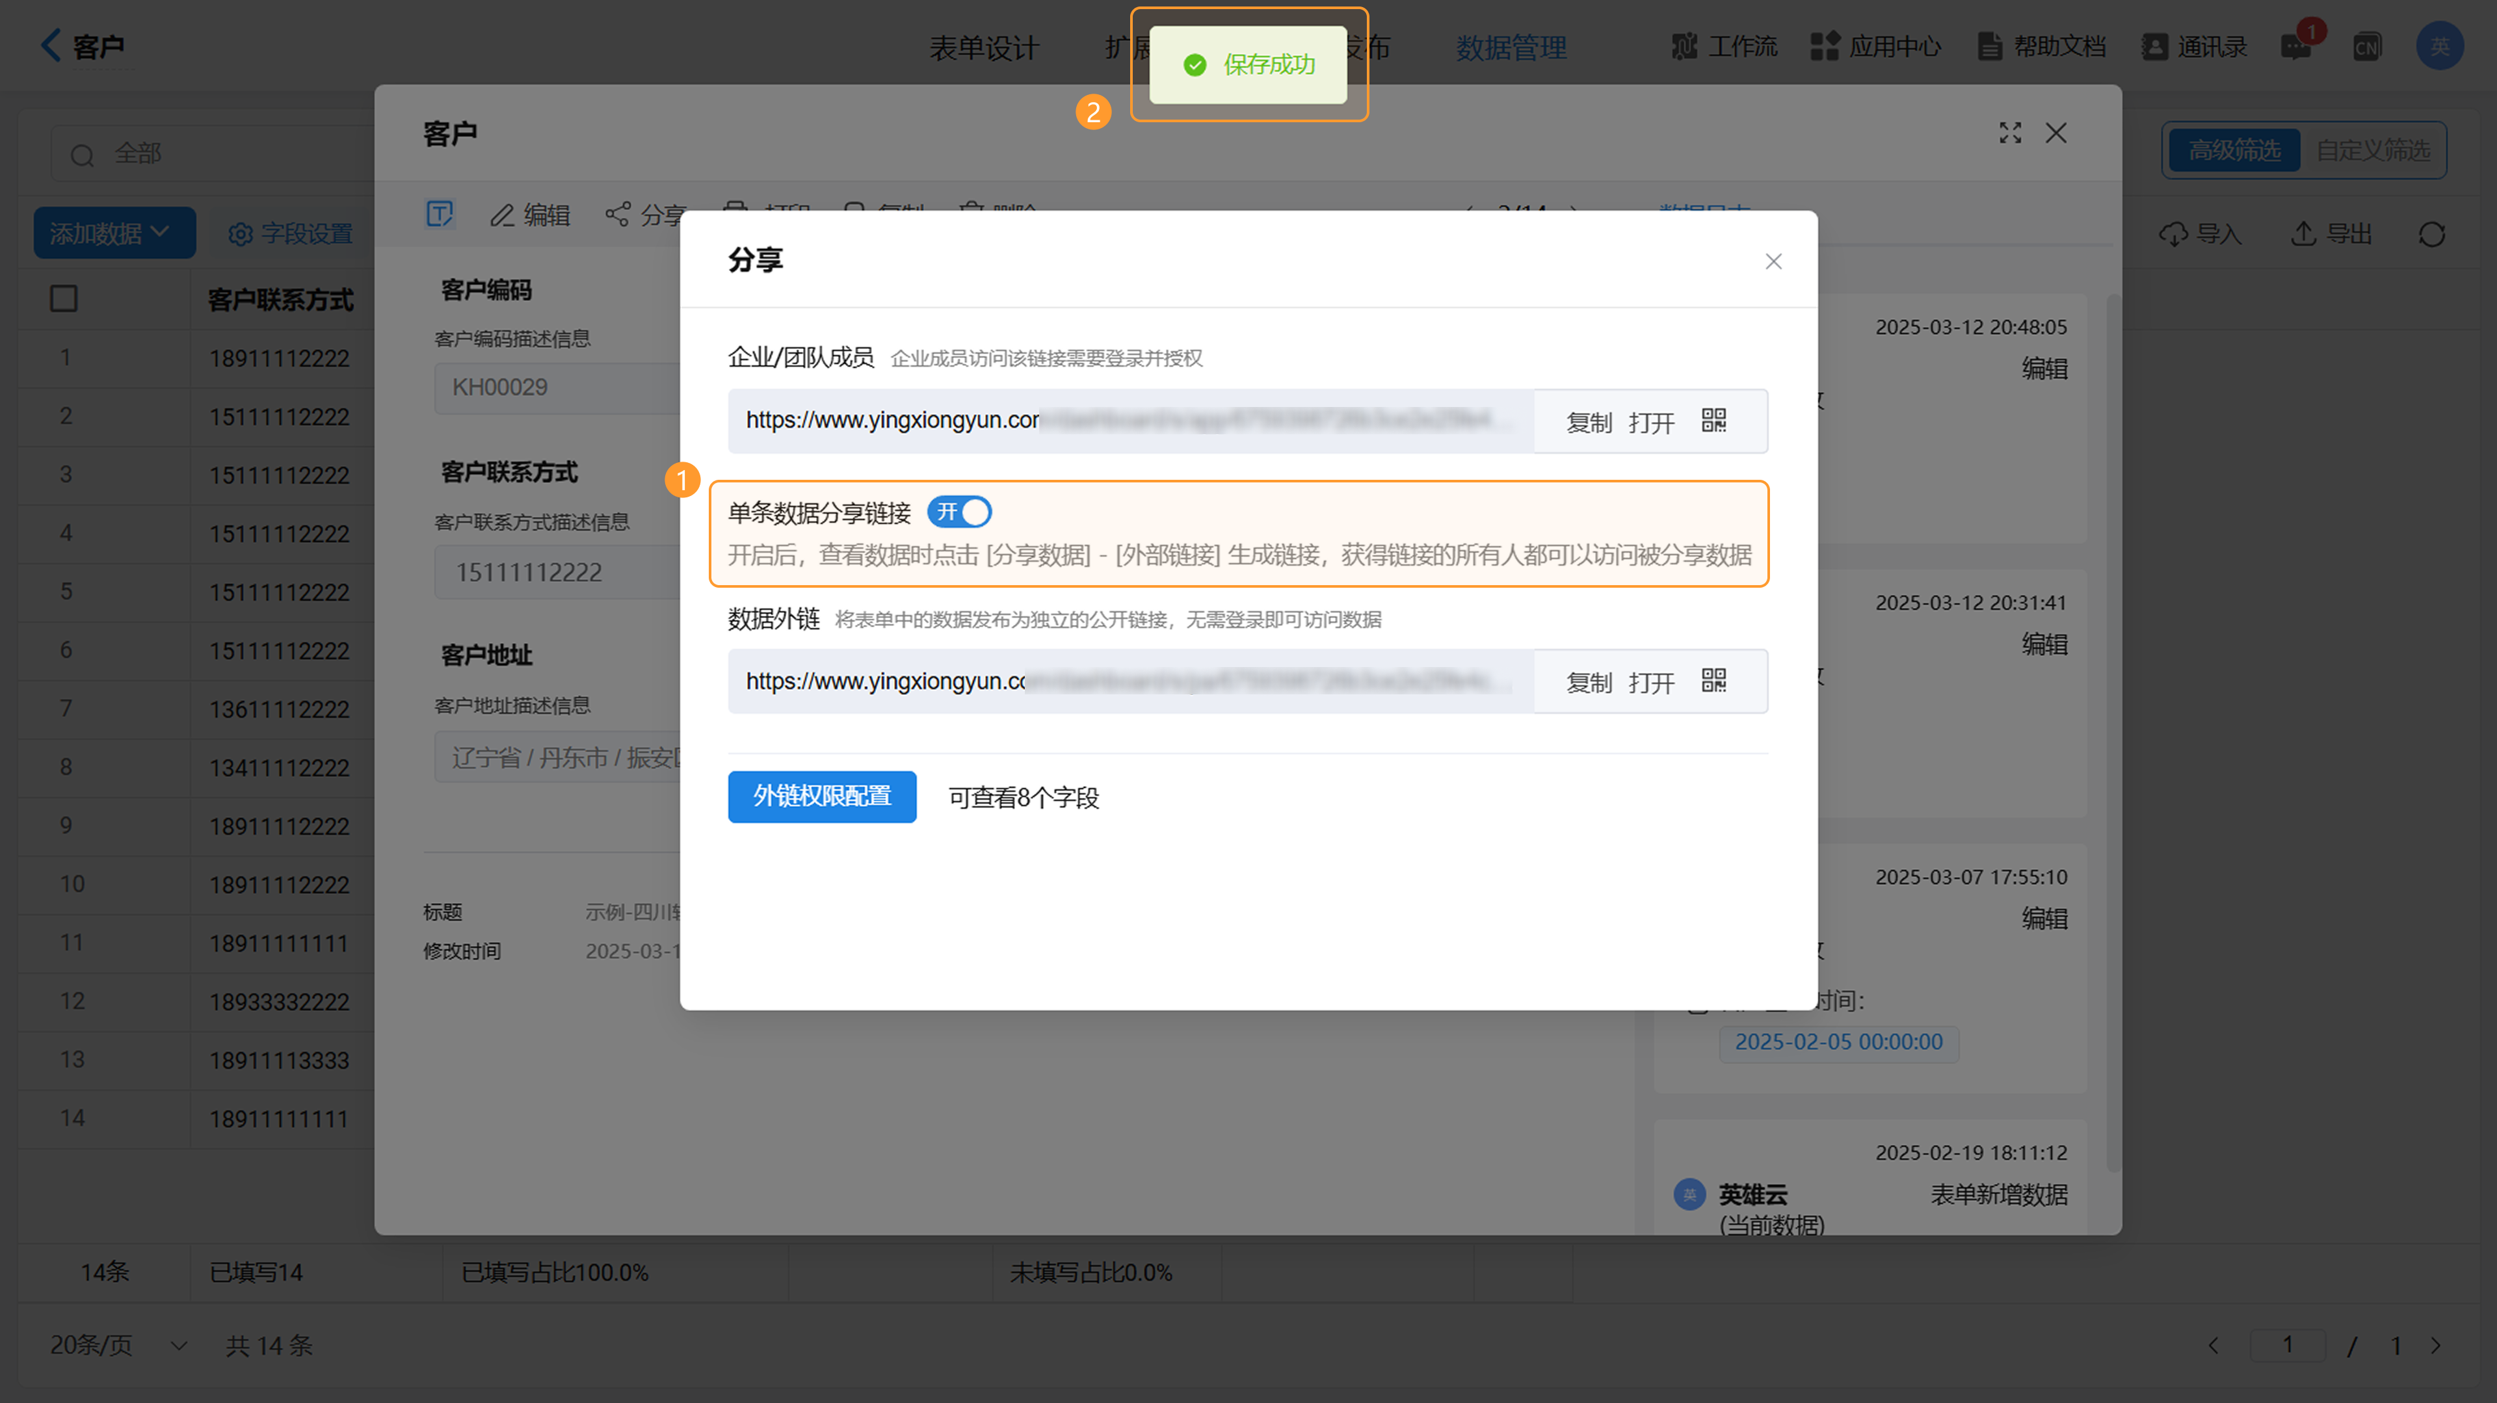Image resolution: width=2497 pixels, height=1403 pixels.
Task: Click the CN language switch icon
Action: tap(2366, 47)
